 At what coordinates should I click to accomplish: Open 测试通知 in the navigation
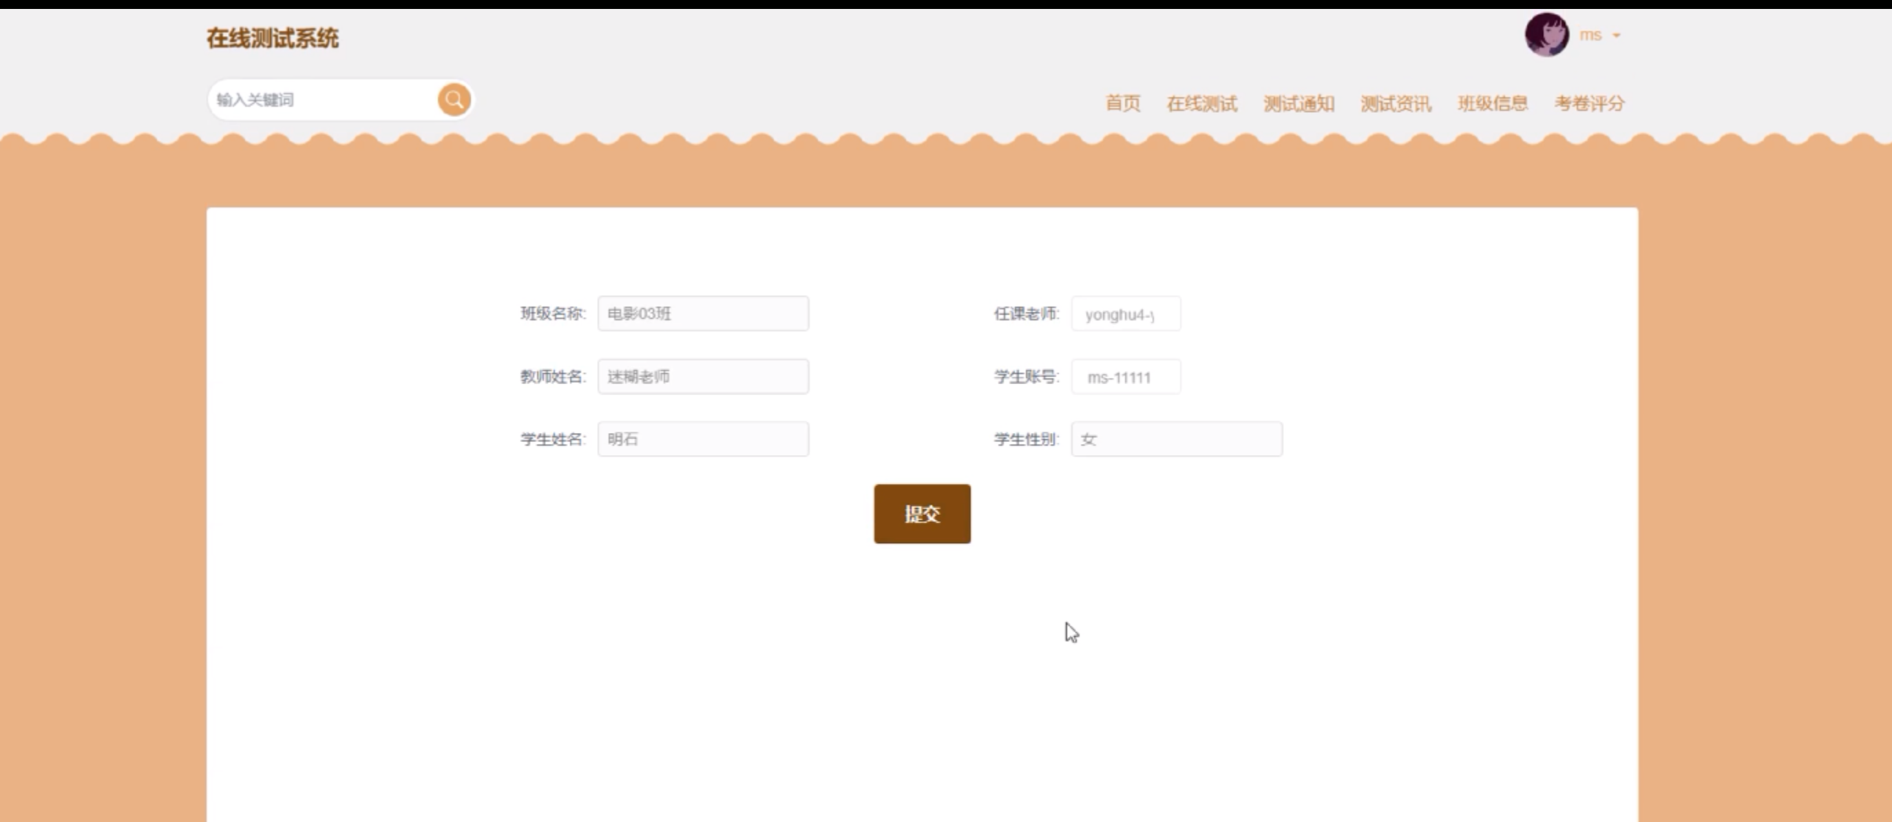1299,103
